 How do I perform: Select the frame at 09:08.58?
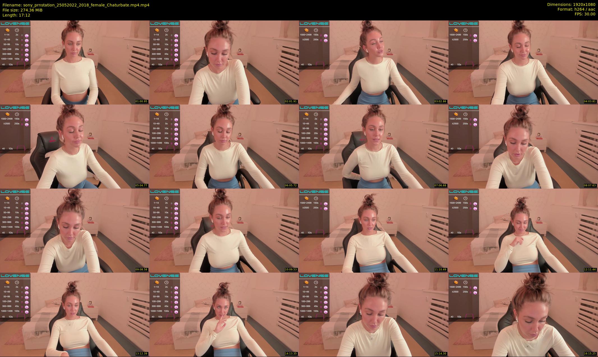[75, 231]
